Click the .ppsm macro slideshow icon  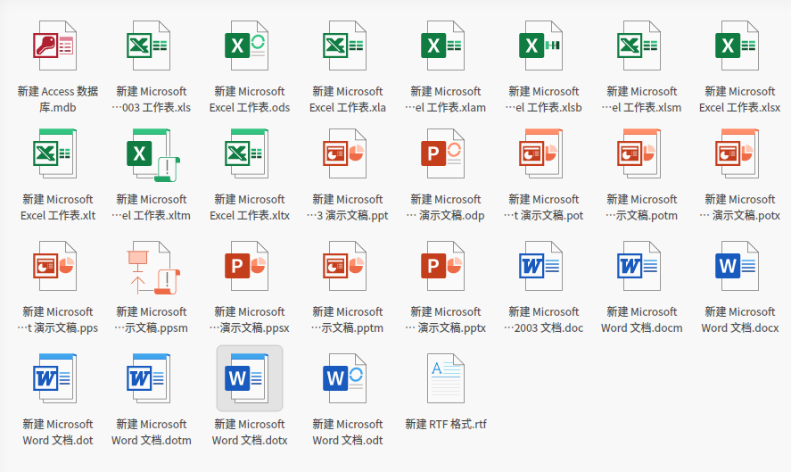tap(152, 268)
